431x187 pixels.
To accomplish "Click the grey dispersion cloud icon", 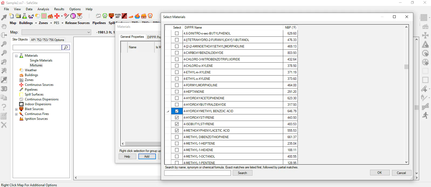I will pos(98,16).
